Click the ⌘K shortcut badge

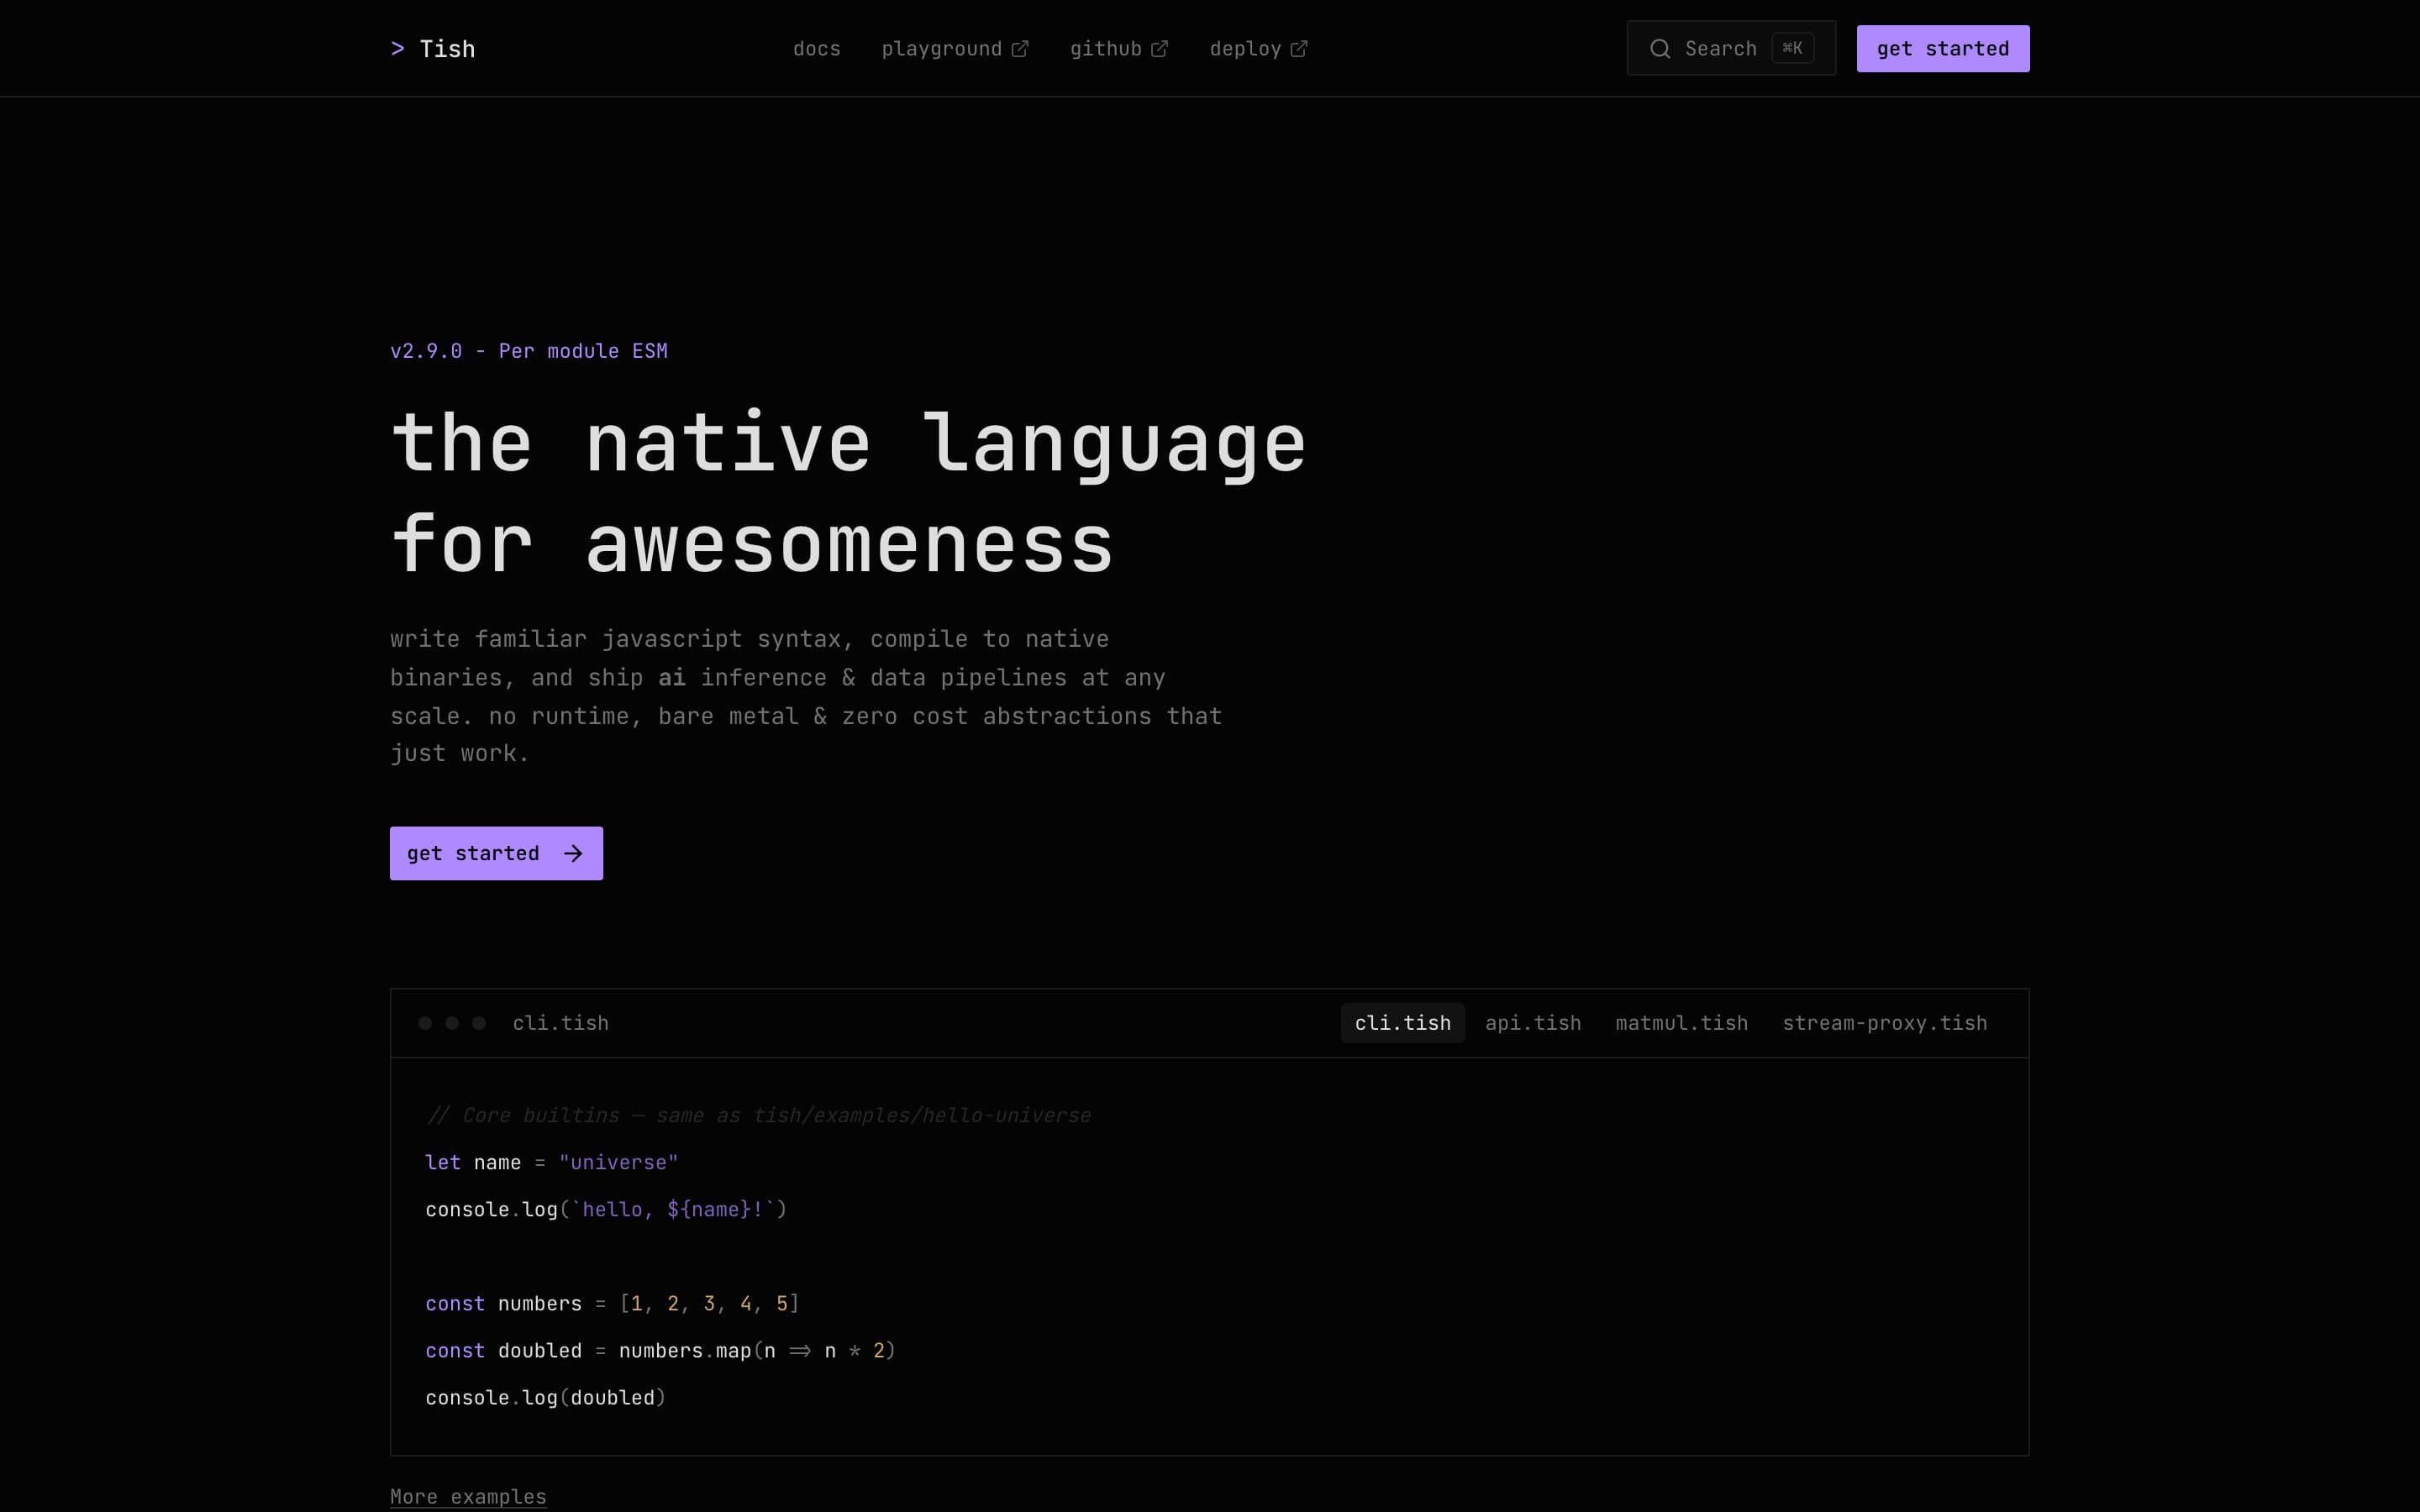click(x=1792, y=48)
